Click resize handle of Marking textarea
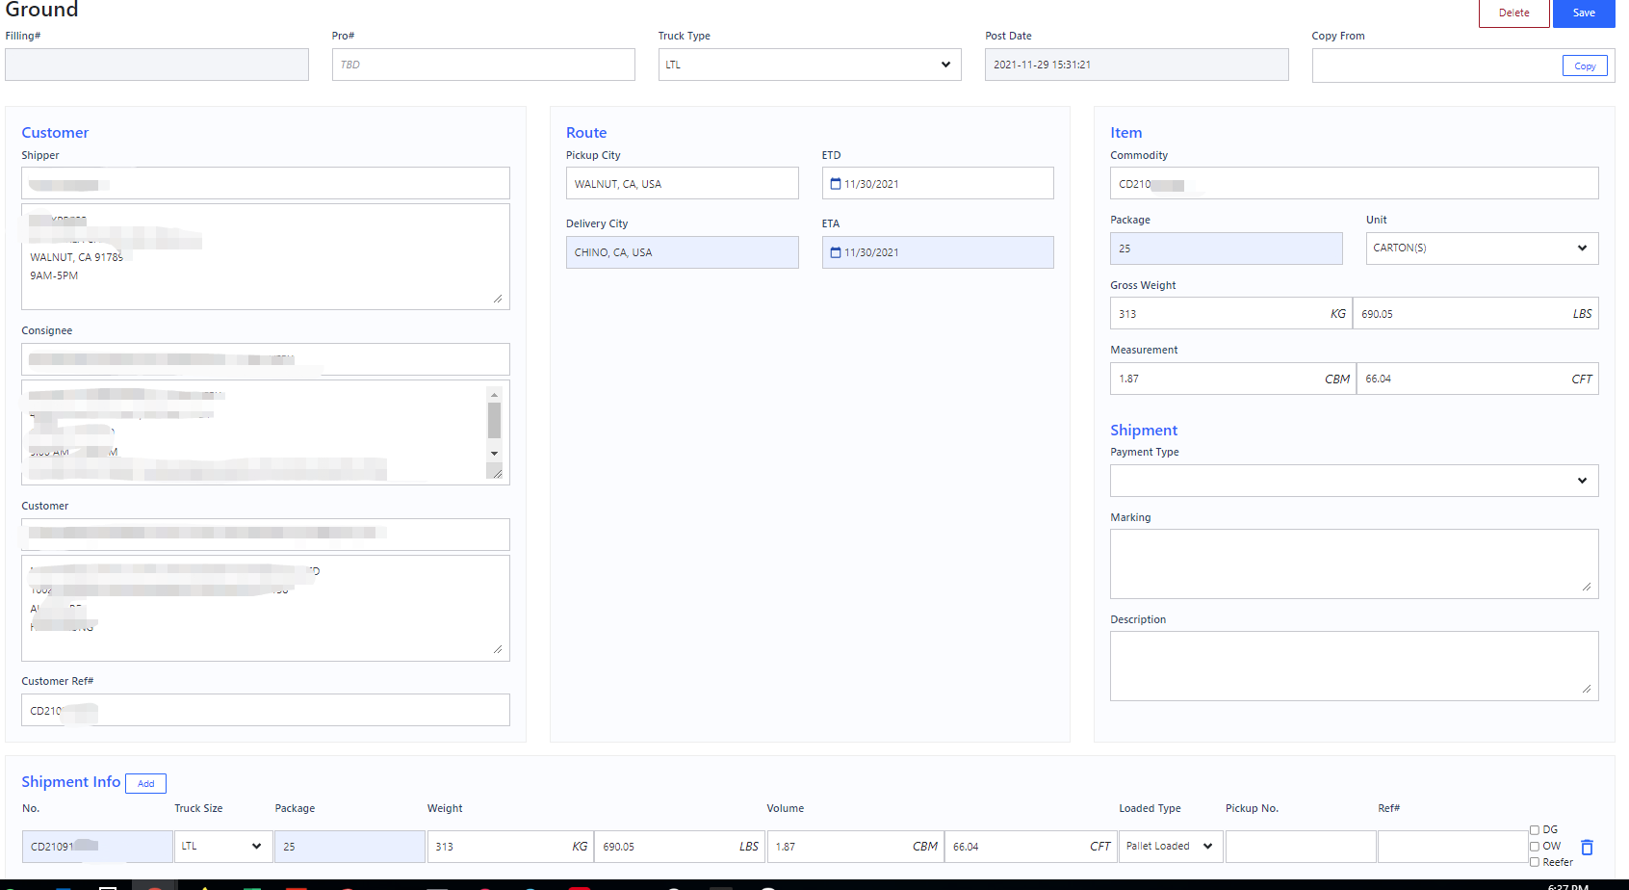1629x890 pixels. click(1586, 587)
